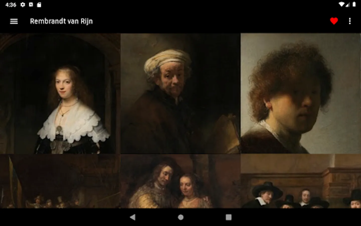361x226 pixels.
Task: Open the hamburger navigation menu
Action: click(x=14, y=21)
